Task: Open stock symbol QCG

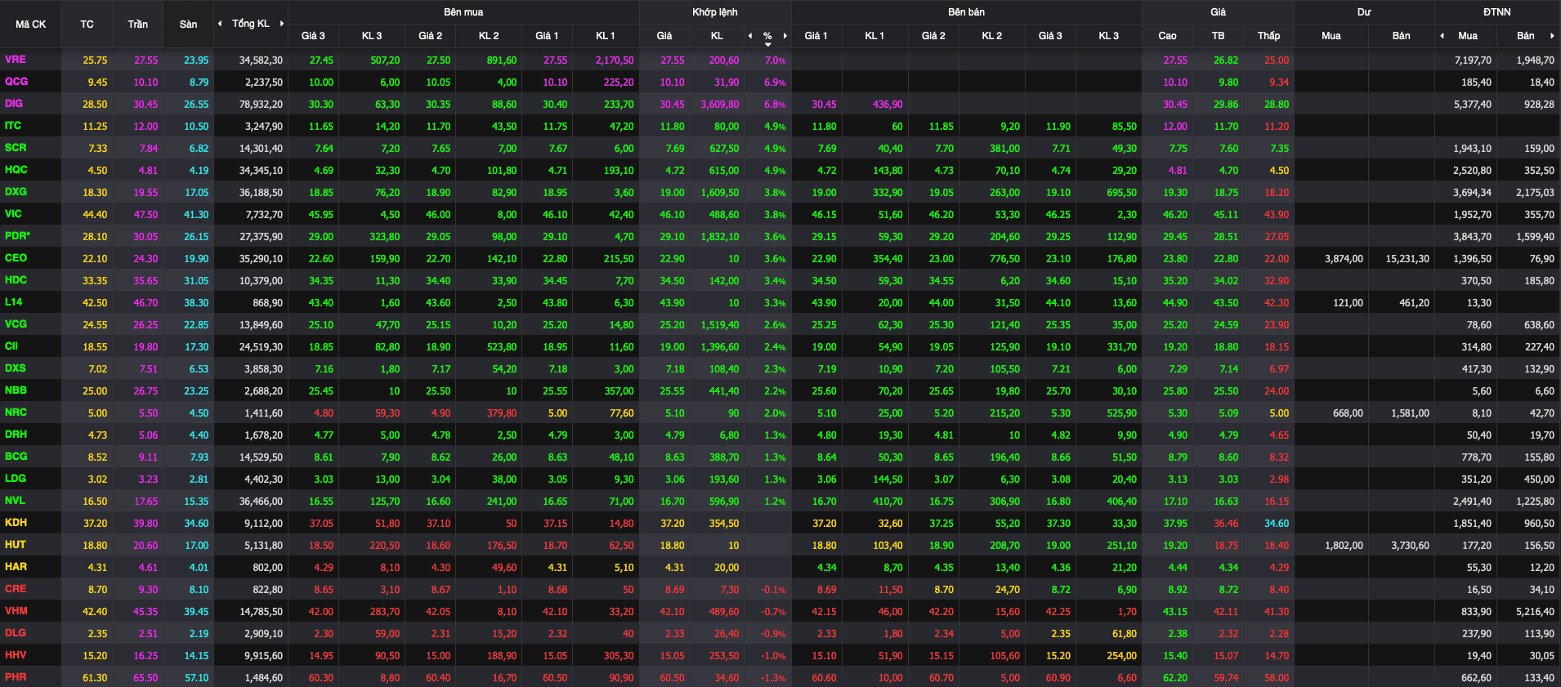Action: tap(16, 82)
